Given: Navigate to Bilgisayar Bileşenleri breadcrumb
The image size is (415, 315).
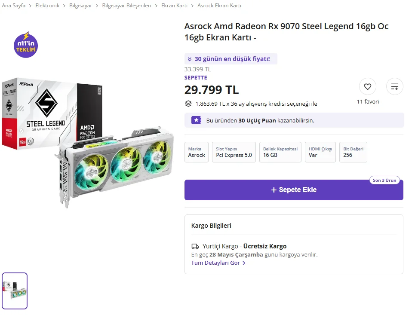Looking at the screenshot, I should tap(126, 6).
